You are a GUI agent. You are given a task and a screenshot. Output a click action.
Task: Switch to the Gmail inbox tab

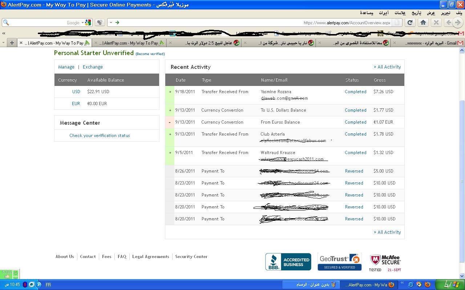point(428,43)
